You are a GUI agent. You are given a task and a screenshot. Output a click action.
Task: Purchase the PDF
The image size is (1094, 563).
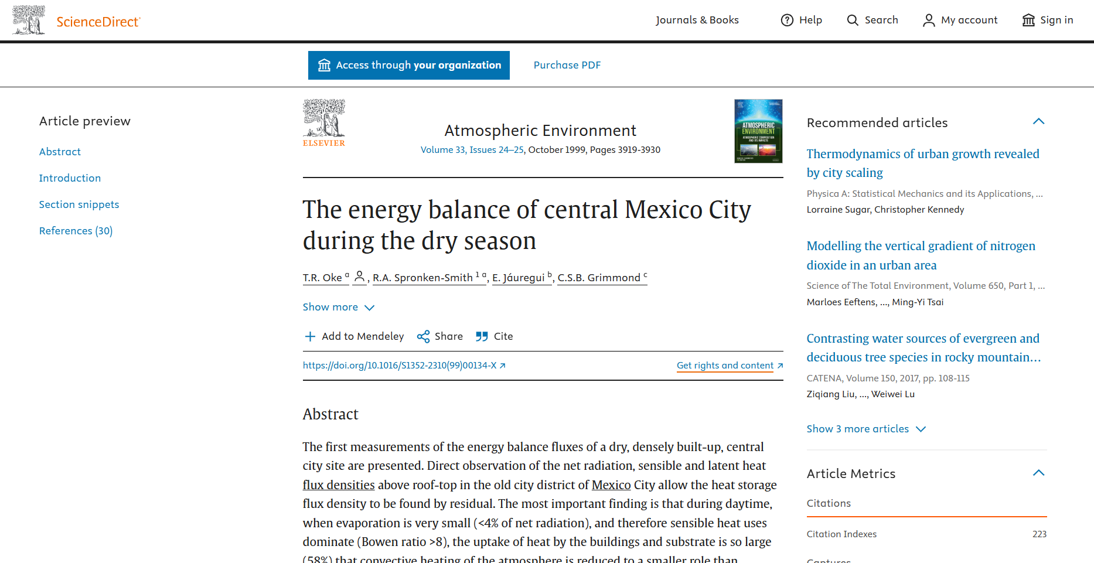coord(567,65)
